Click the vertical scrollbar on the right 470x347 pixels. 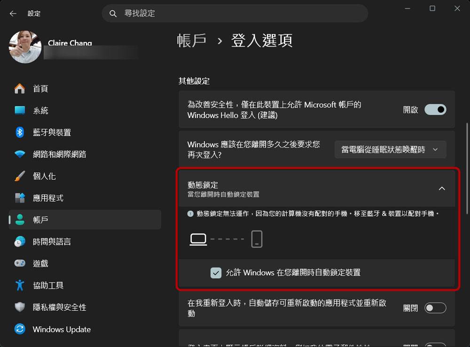click(467, 168)
